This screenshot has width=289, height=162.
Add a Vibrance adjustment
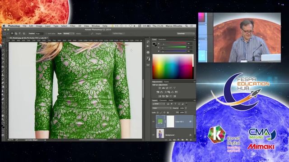point(174,88)
